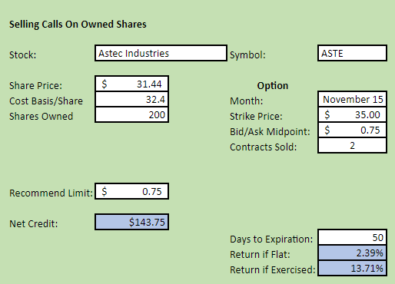Select the Shares Owned cell 200
Viewport: 395px width, 284px height.
coord(131,114)
